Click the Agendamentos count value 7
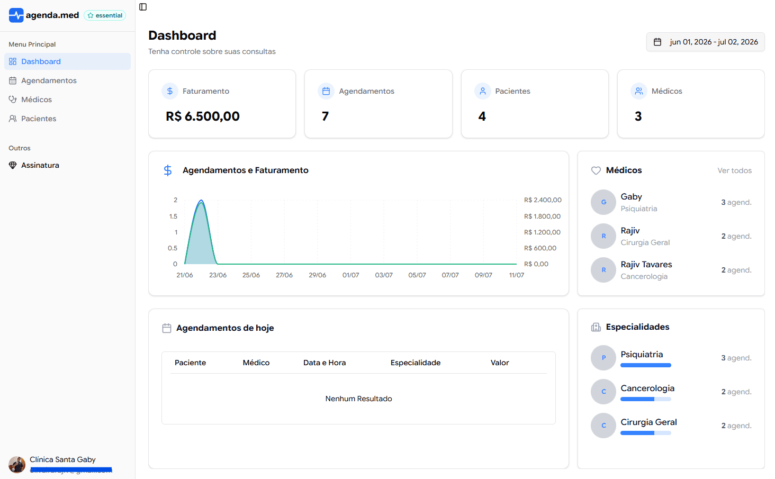 pyautogui.click(x=326, y=116)
